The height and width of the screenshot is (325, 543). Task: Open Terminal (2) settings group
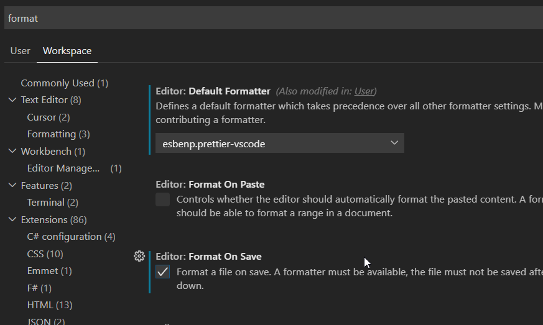pyautogui.click(x=53, y=203)
